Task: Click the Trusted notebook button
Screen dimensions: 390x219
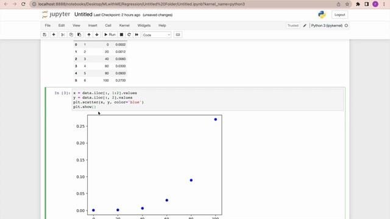Action: click(x=292, y=26)
